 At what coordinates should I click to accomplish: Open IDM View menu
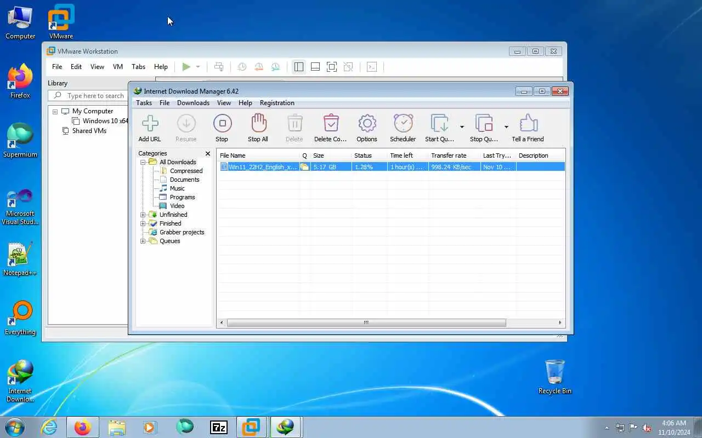tap(224, 103)
